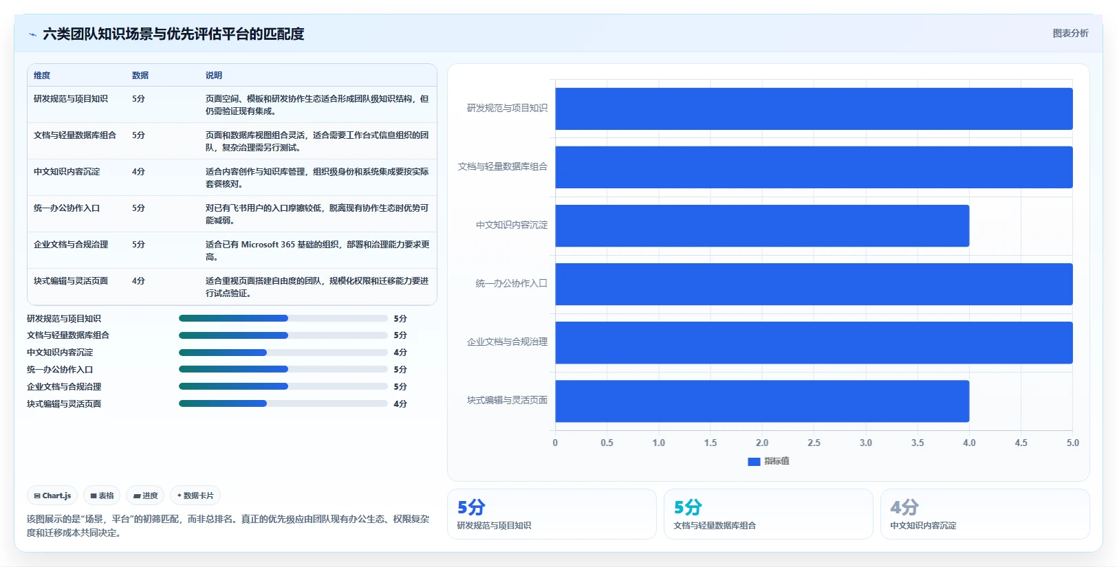1117x567 pixels.
Task: Select the Chart.js chip
Action: [53, 496]
